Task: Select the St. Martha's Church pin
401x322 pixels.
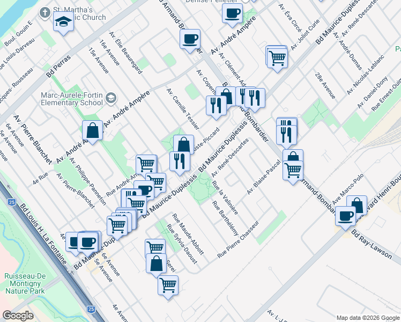Action: [45, 13]
